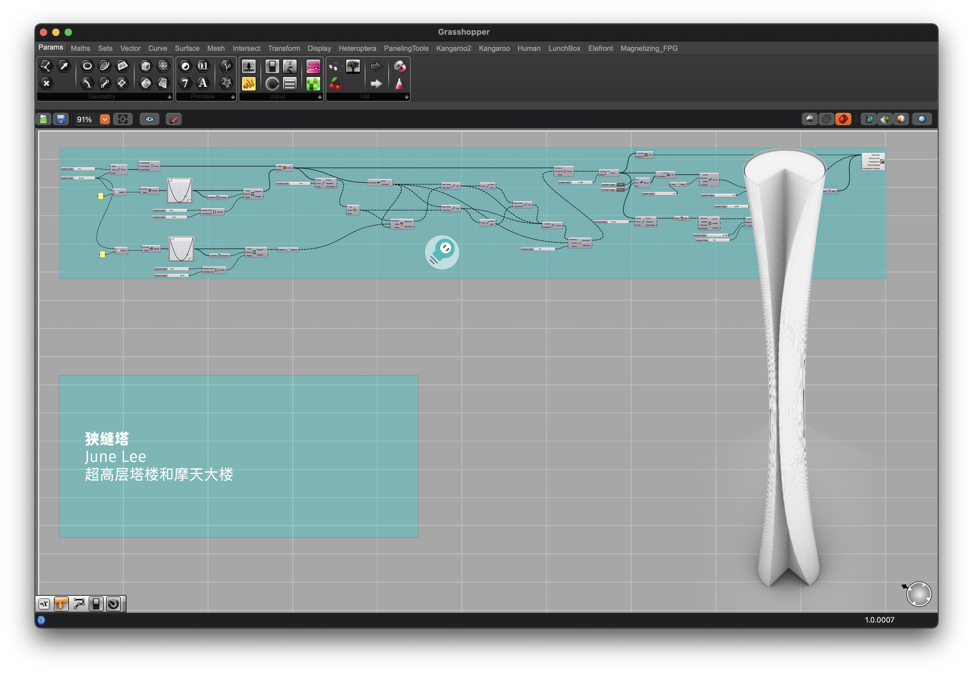Expand the Input panel with plus
Viewport: 973px width, 674px height.
click(320, 97)
